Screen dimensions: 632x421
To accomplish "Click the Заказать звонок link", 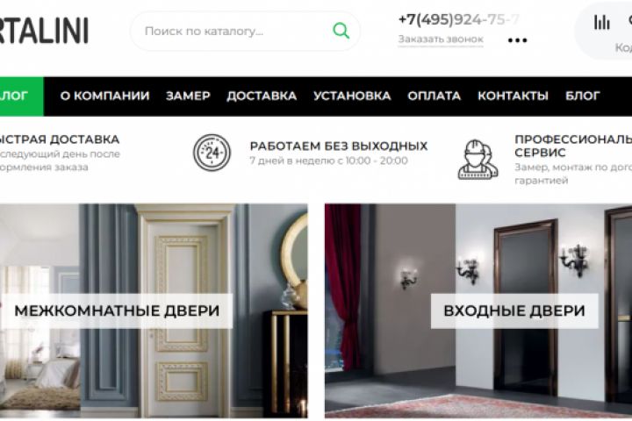I will click(441, 39).
